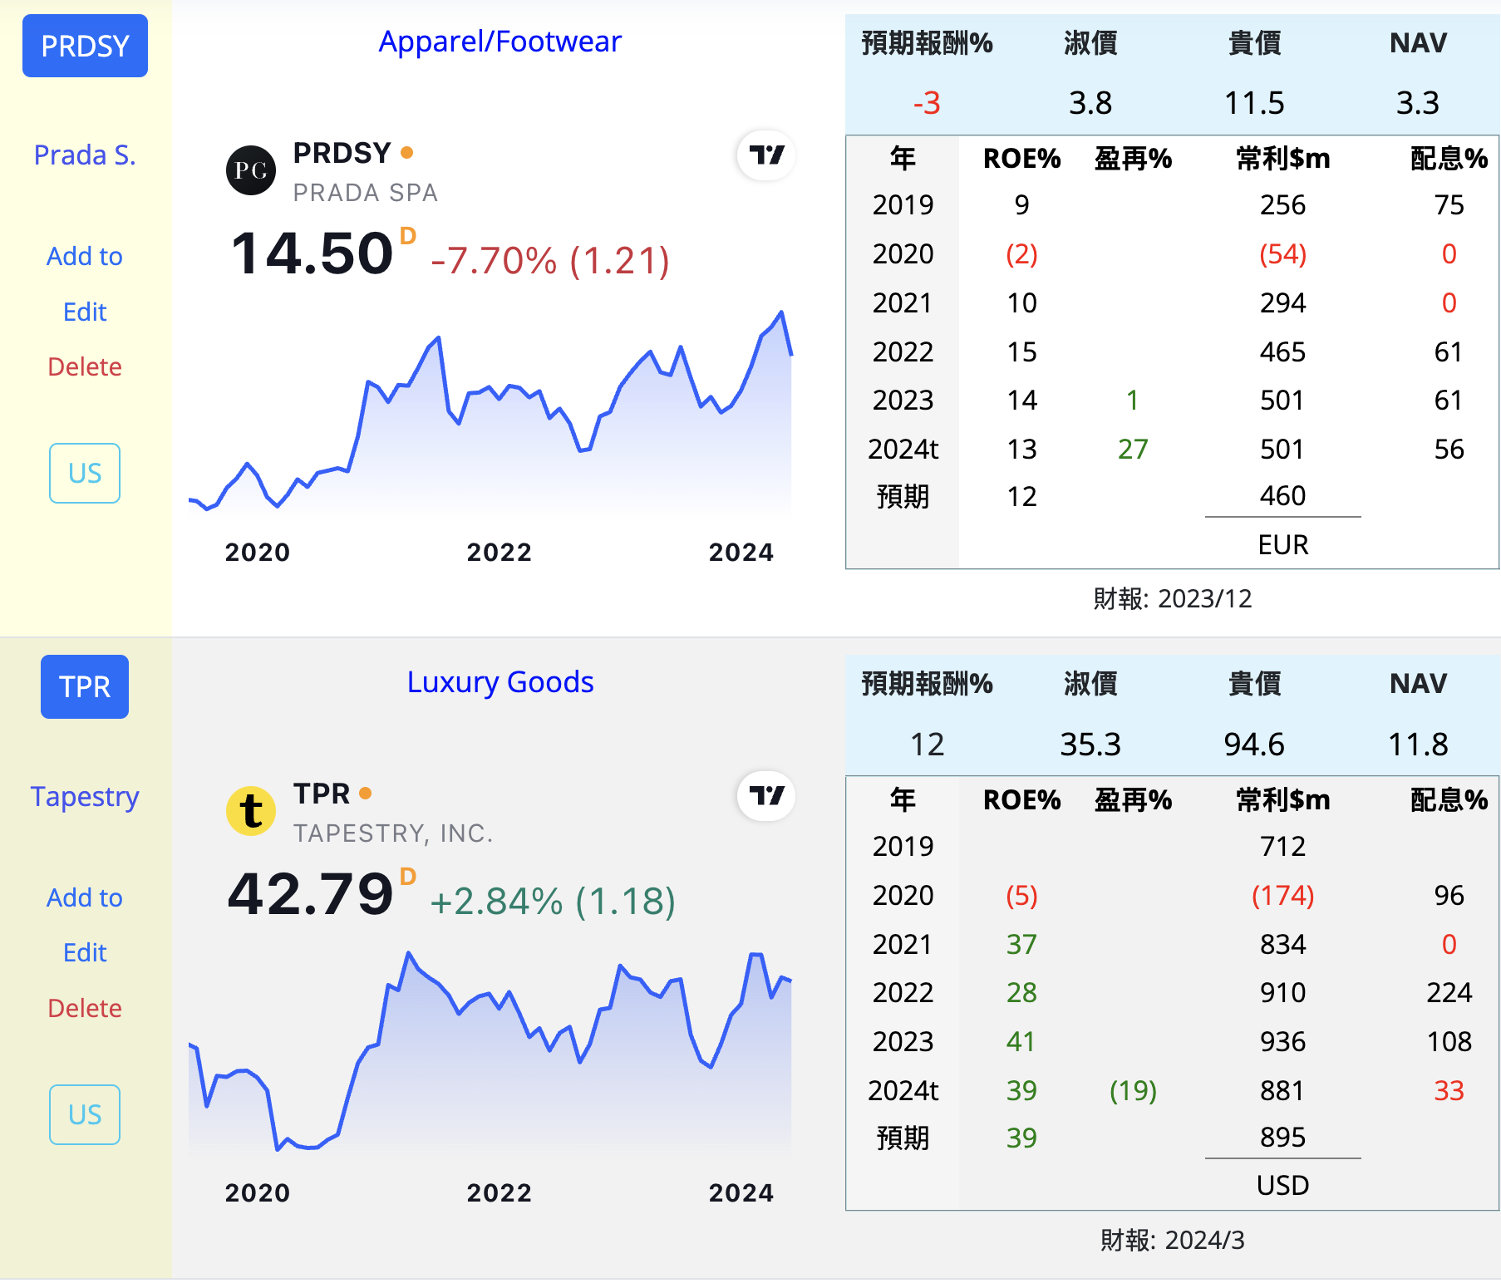Click Tapestry 2022 dividend 224

tap(1449, 992)
